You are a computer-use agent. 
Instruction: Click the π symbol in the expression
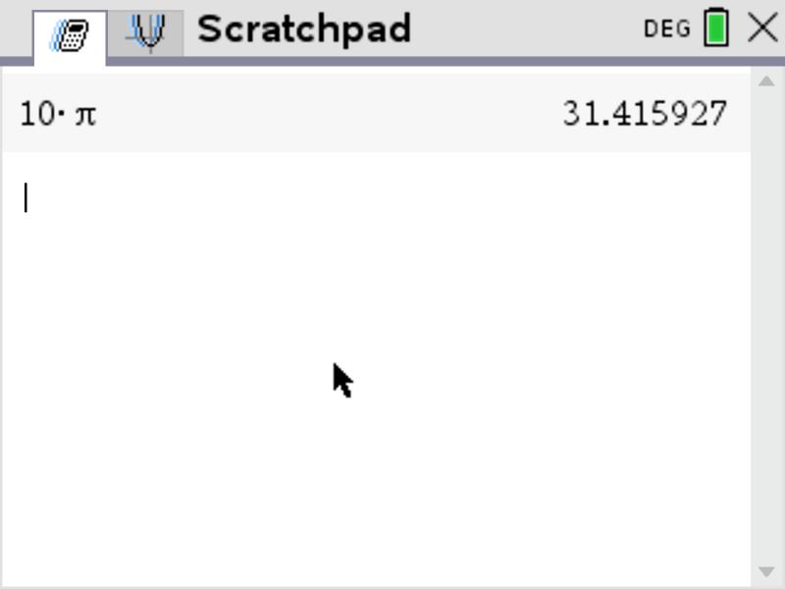[x=85, y=116]
